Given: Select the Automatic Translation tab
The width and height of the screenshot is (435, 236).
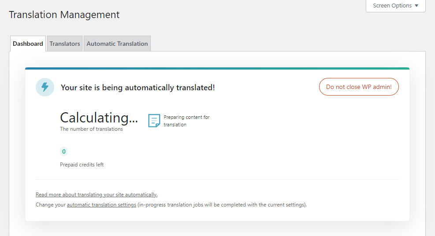Looking at the screenshot, I should point(117,44).
